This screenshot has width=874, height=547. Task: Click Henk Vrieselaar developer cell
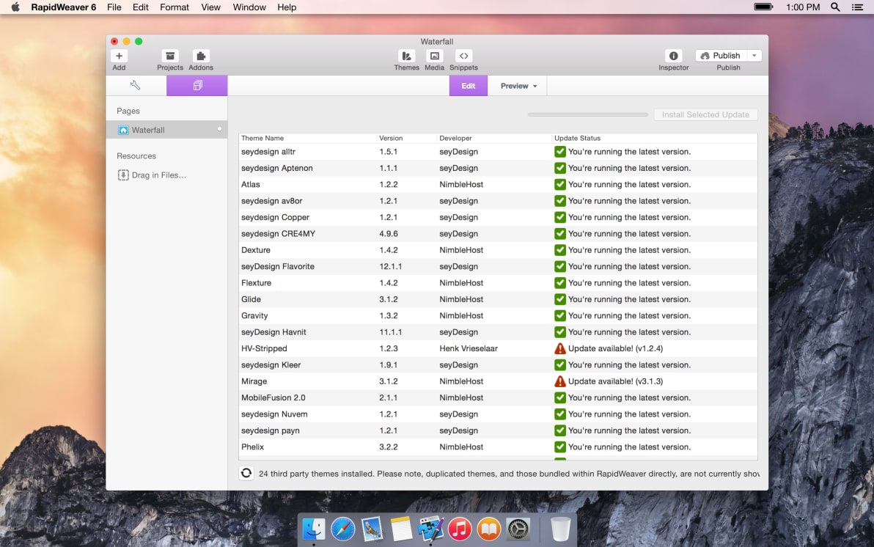[x=469, y=348]
